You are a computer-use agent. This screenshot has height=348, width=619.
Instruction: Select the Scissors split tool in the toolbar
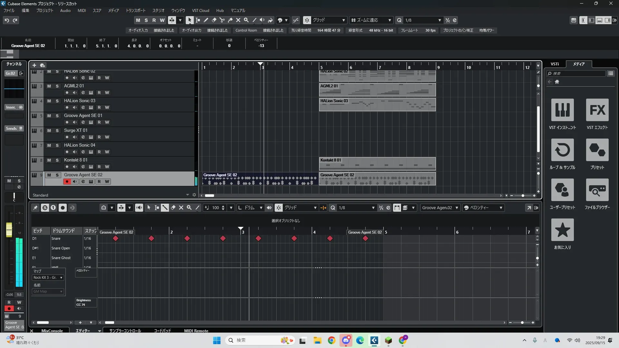pos(222,20)
